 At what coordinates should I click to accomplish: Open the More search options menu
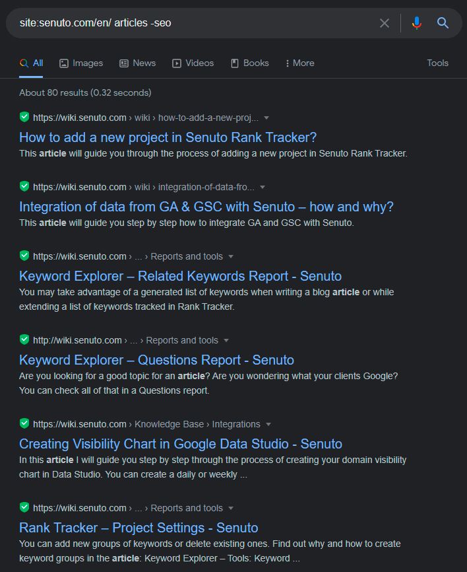pos(300,63)
